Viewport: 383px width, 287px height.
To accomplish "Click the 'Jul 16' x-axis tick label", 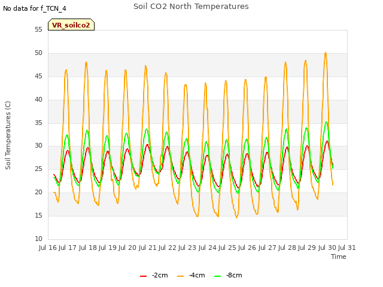I will [x=48, y=248].
